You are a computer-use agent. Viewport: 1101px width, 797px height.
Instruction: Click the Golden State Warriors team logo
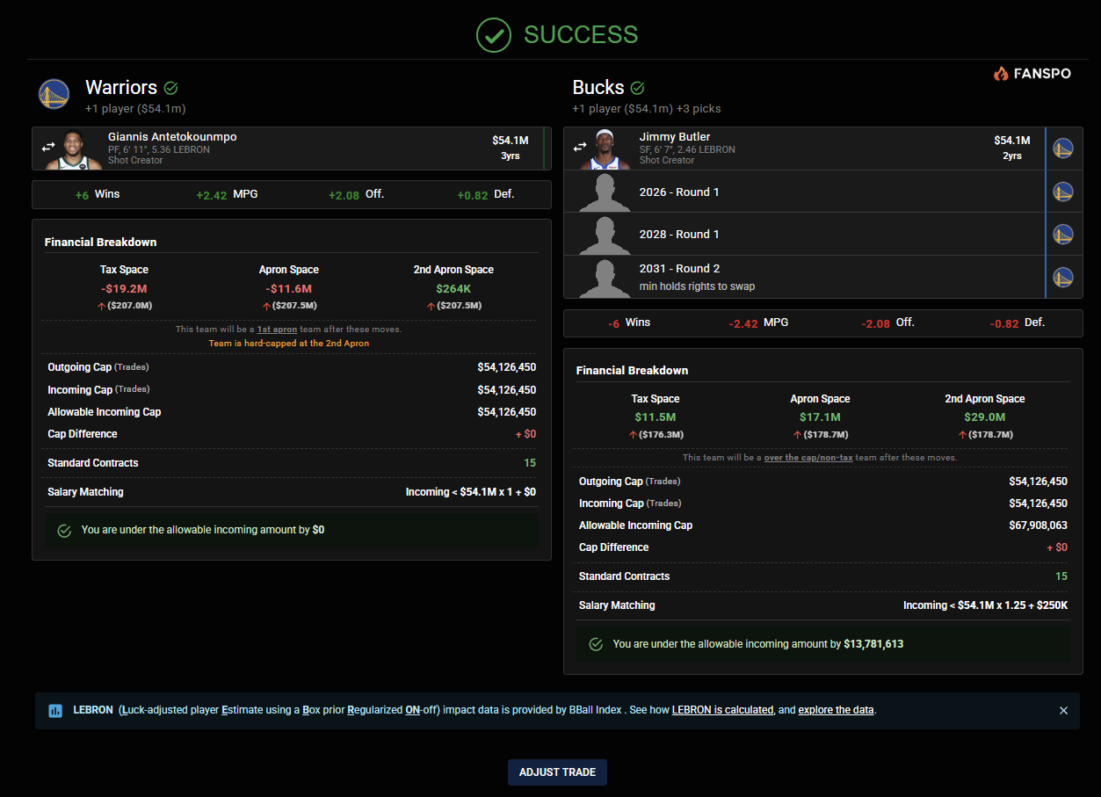54,94
